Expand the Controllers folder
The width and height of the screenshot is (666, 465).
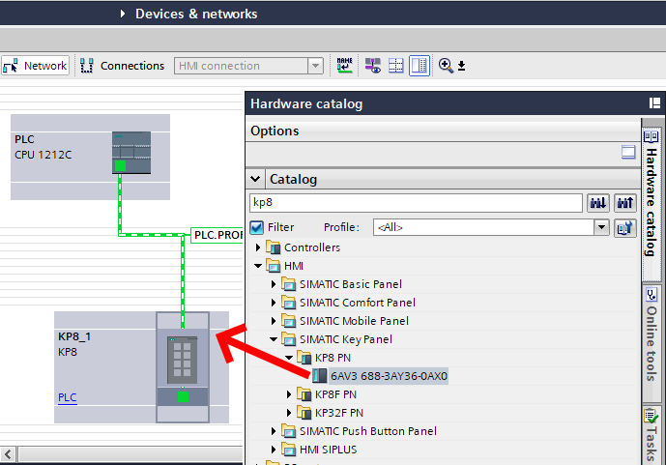[258, 247]
